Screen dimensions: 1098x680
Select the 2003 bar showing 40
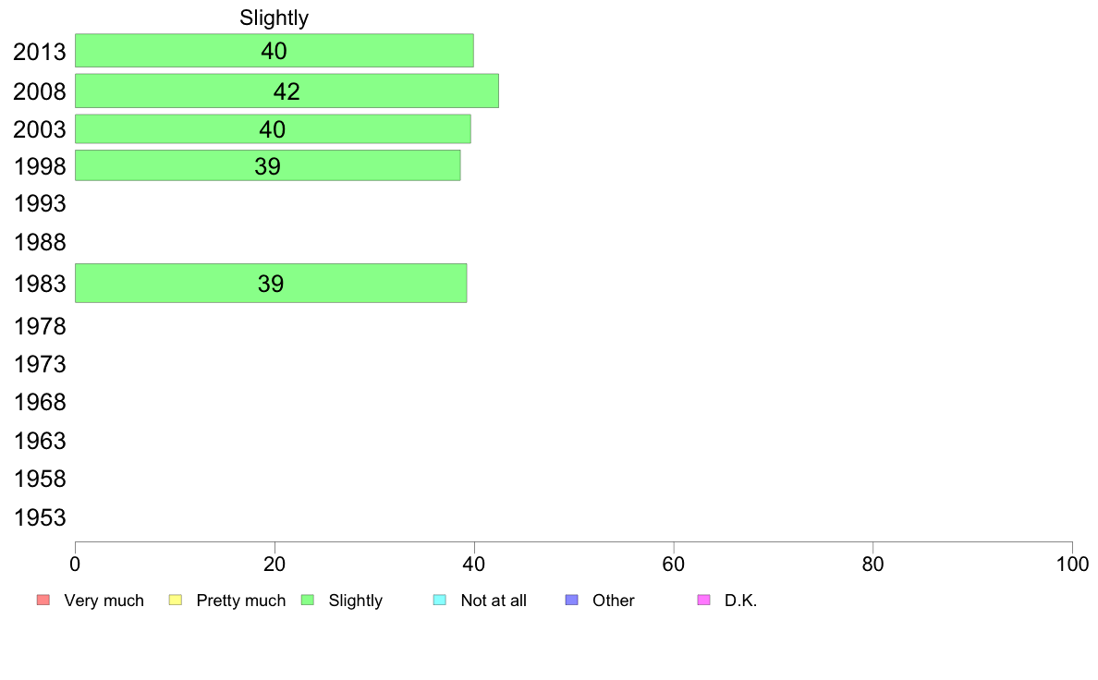(x=273, y=128)
